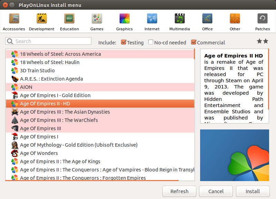
Task: Open the Education category icon
Action: [69, 19]
